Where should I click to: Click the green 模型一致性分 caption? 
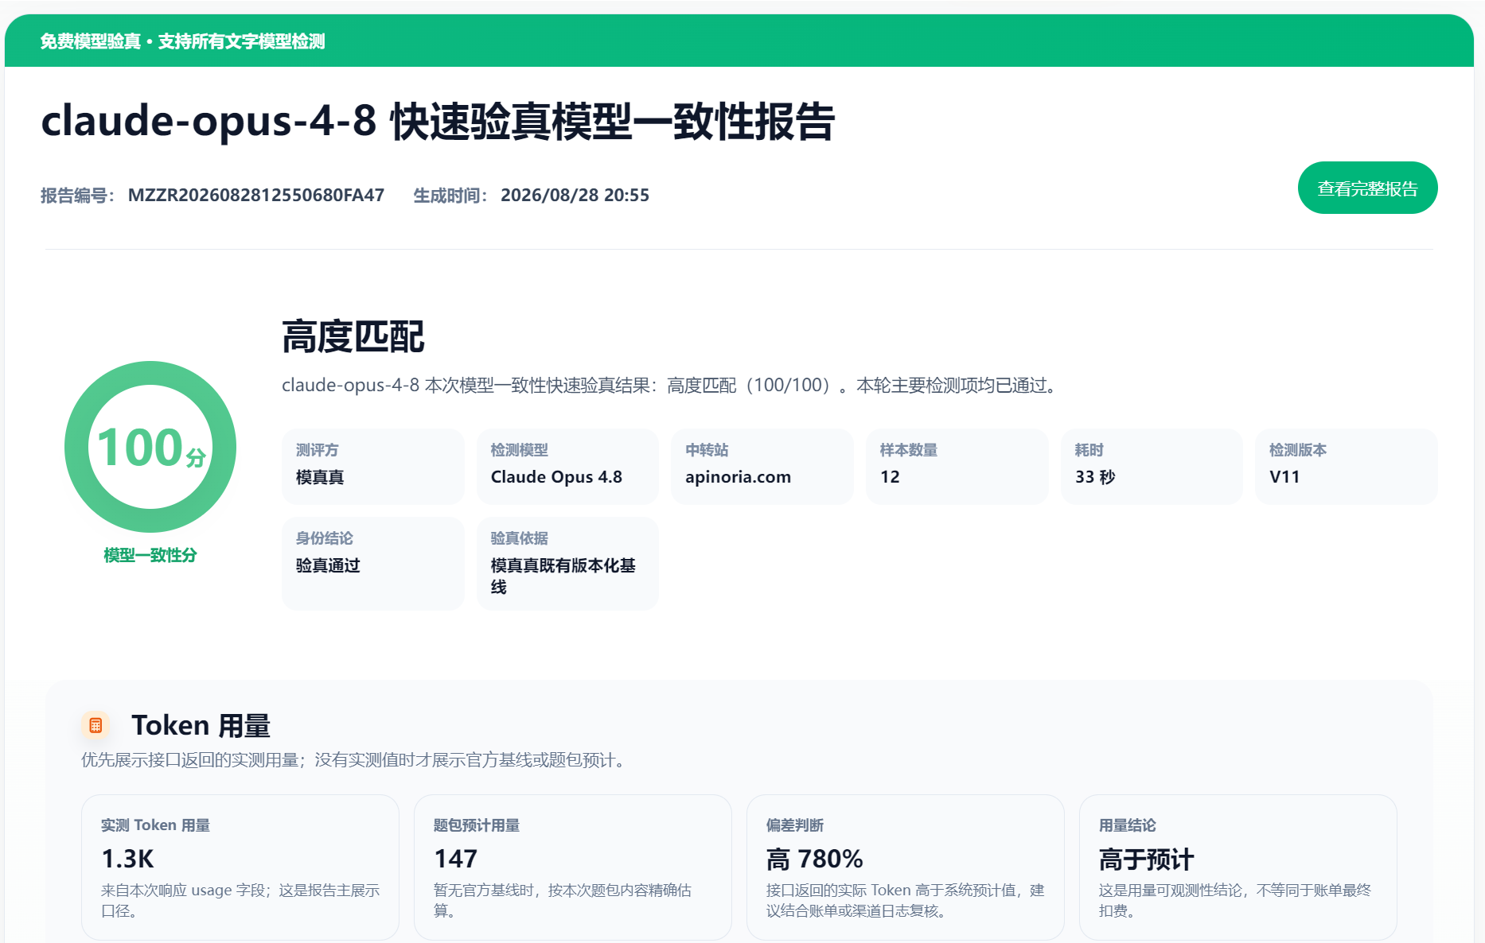tap(150, 555)
